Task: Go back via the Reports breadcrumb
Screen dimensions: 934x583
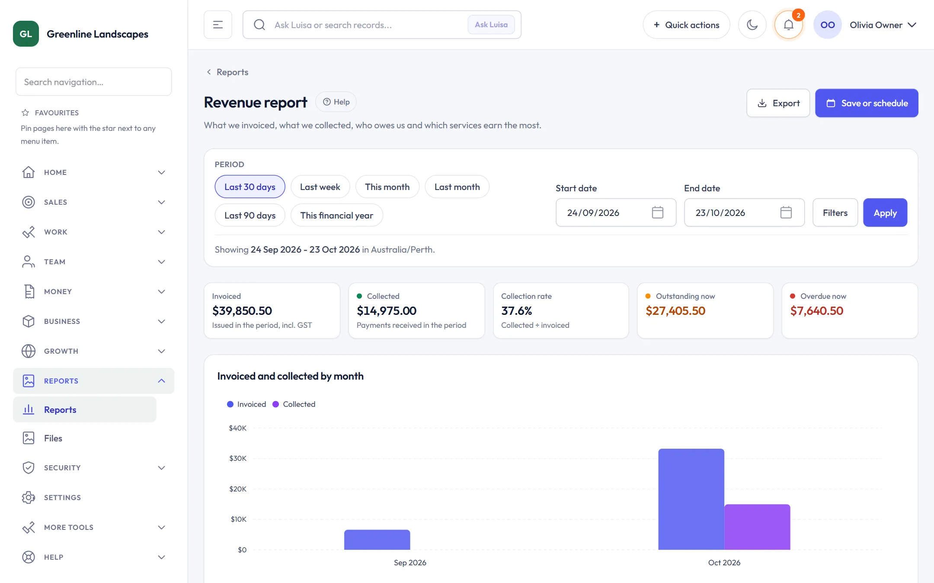Action: [227, 72]
